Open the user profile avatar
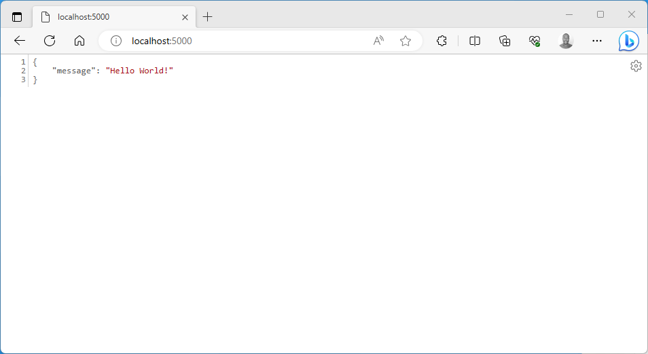The image size is (648, 354). (566, 41)
